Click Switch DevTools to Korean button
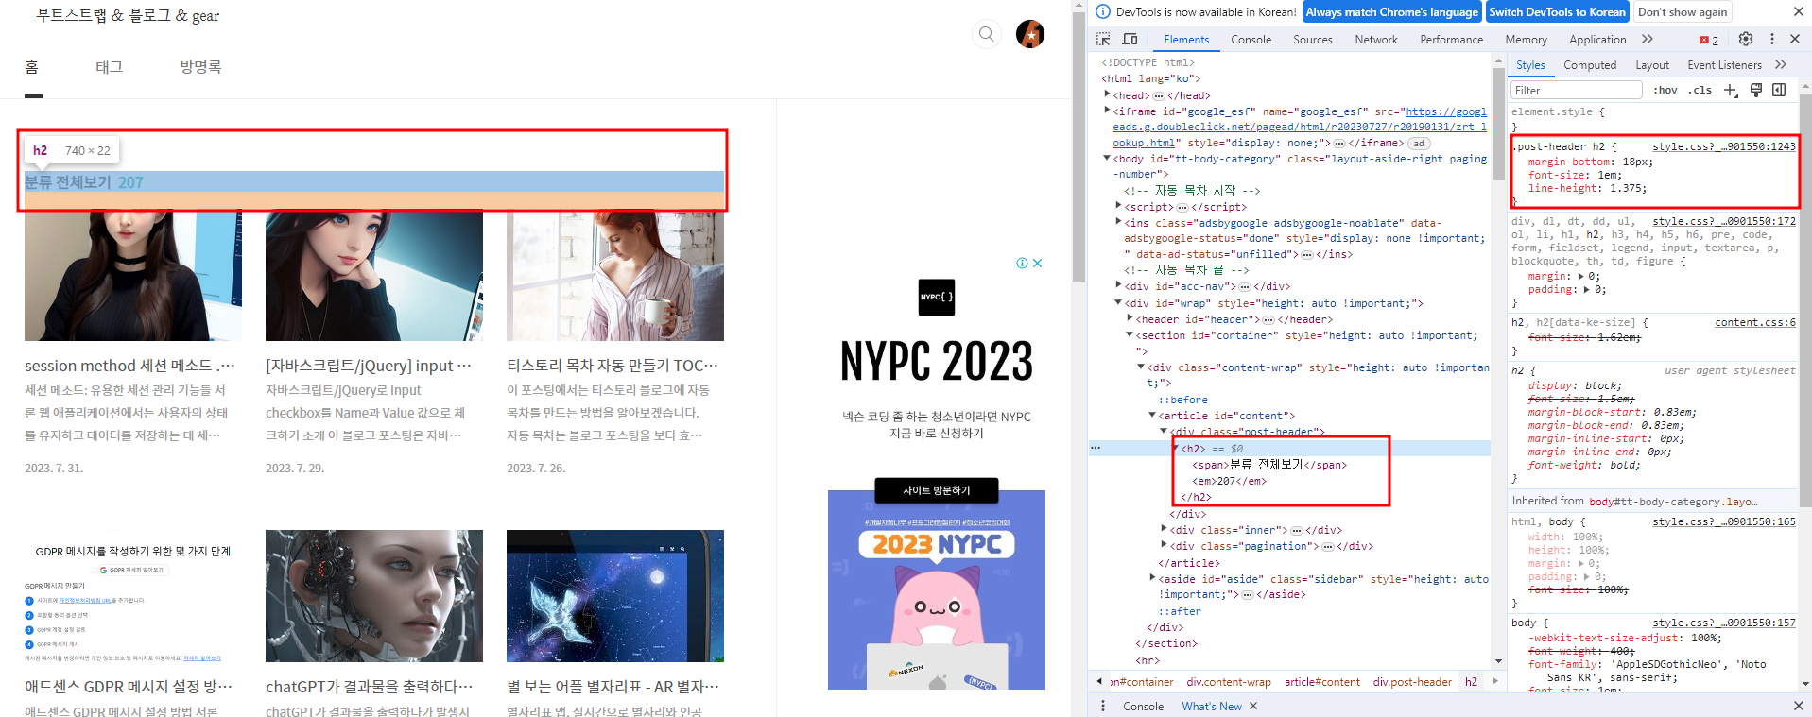This screenshot has height=717, width=1812. [1557, 11]
